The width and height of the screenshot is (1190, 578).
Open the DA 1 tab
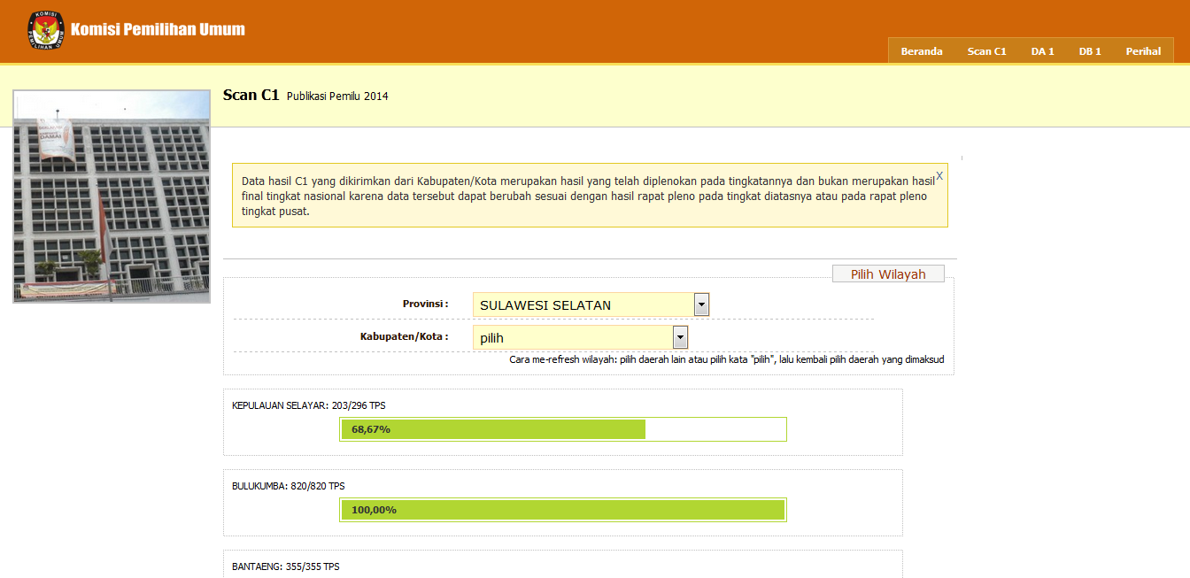pyautogui.click(x=1042, y=51)
